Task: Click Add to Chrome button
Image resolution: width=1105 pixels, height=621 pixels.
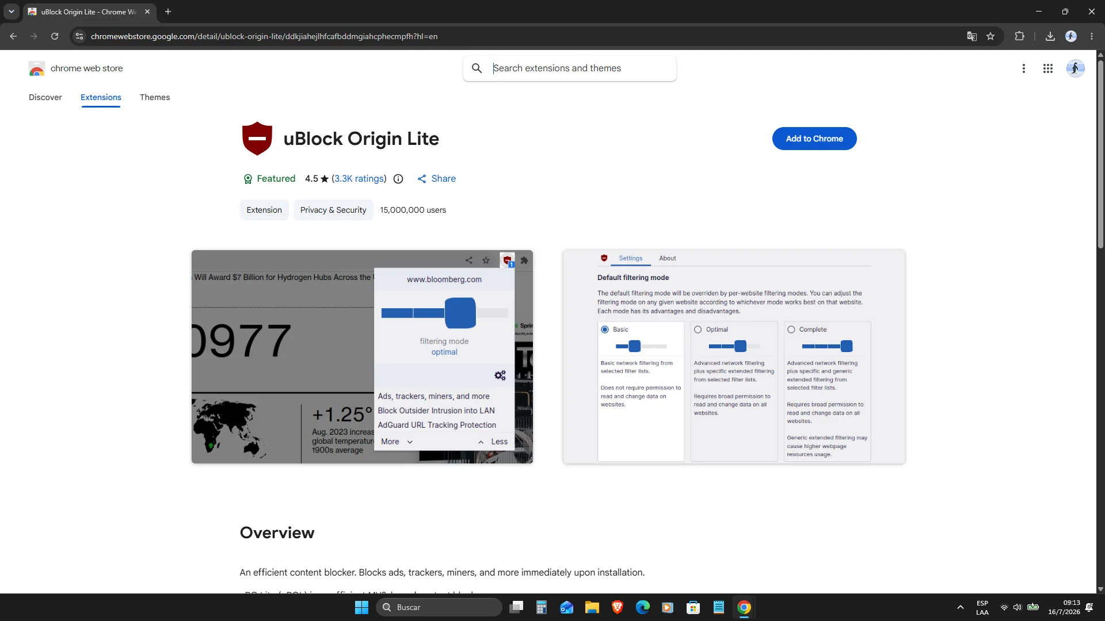Action: pyautogui.click(x=814, y=139)
